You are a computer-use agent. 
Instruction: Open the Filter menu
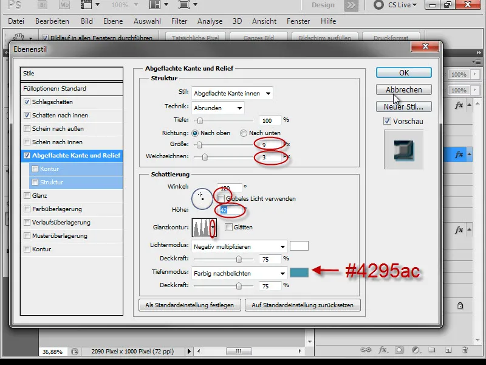pyautogui.click(x=179, y=21)
